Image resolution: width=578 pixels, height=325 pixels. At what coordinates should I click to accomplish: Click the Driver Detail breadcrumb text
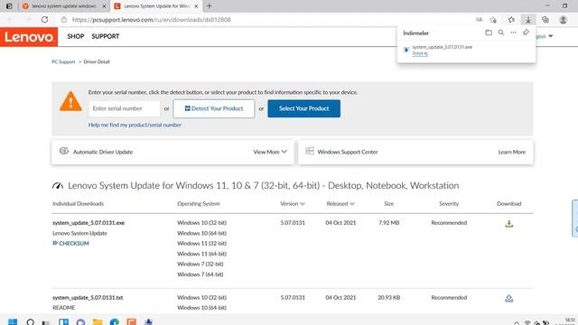click(97, 61)
